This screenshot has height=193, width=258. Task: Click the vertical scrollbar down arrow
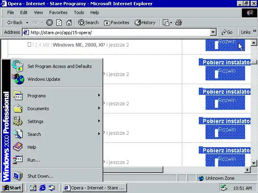pos(254,163)
